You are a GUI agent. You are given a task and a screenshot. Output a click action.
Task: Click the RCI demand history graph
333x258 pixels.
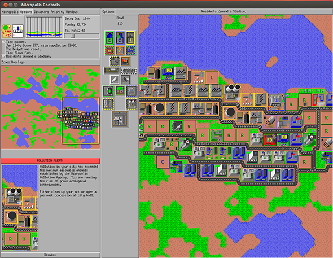[44, 27]
